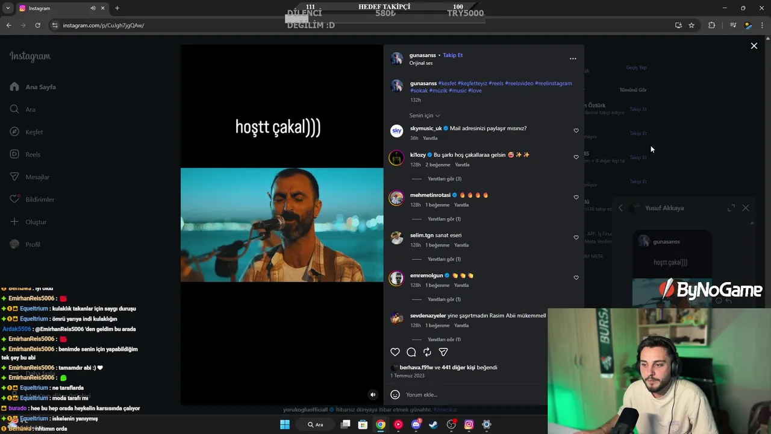Reply to ki1ozy's comment with Yanıtla

click(x=462, y=165)
